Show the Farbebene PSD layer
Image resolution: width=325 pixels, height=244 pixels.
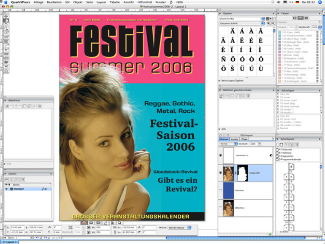pos(220,190)
